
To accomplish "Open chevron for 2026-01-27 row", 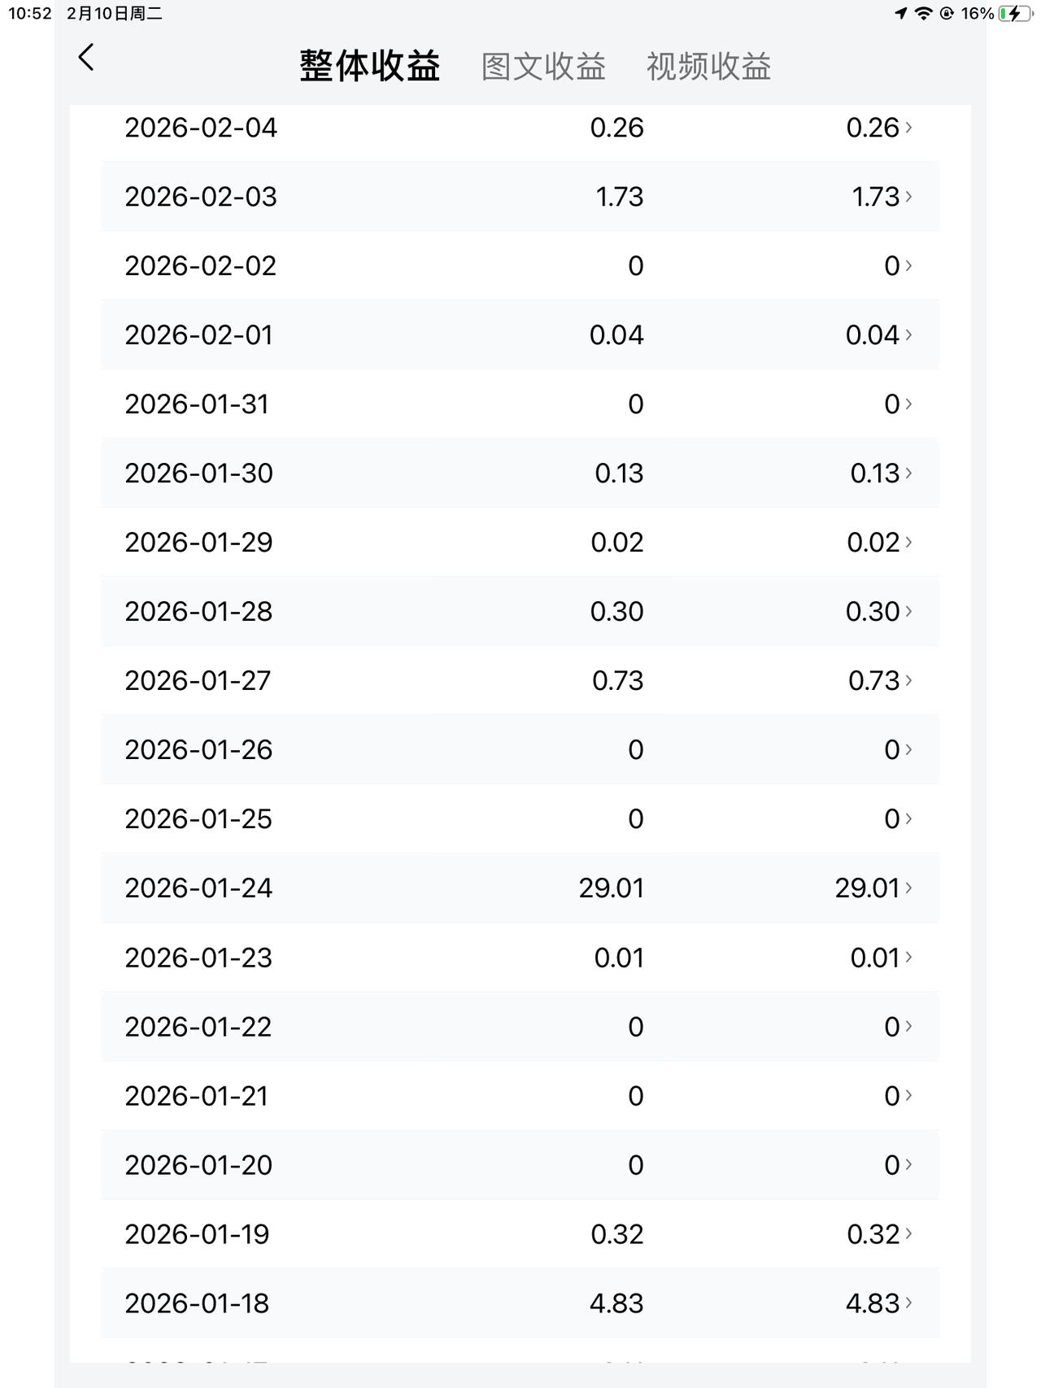I will [908, 680].
